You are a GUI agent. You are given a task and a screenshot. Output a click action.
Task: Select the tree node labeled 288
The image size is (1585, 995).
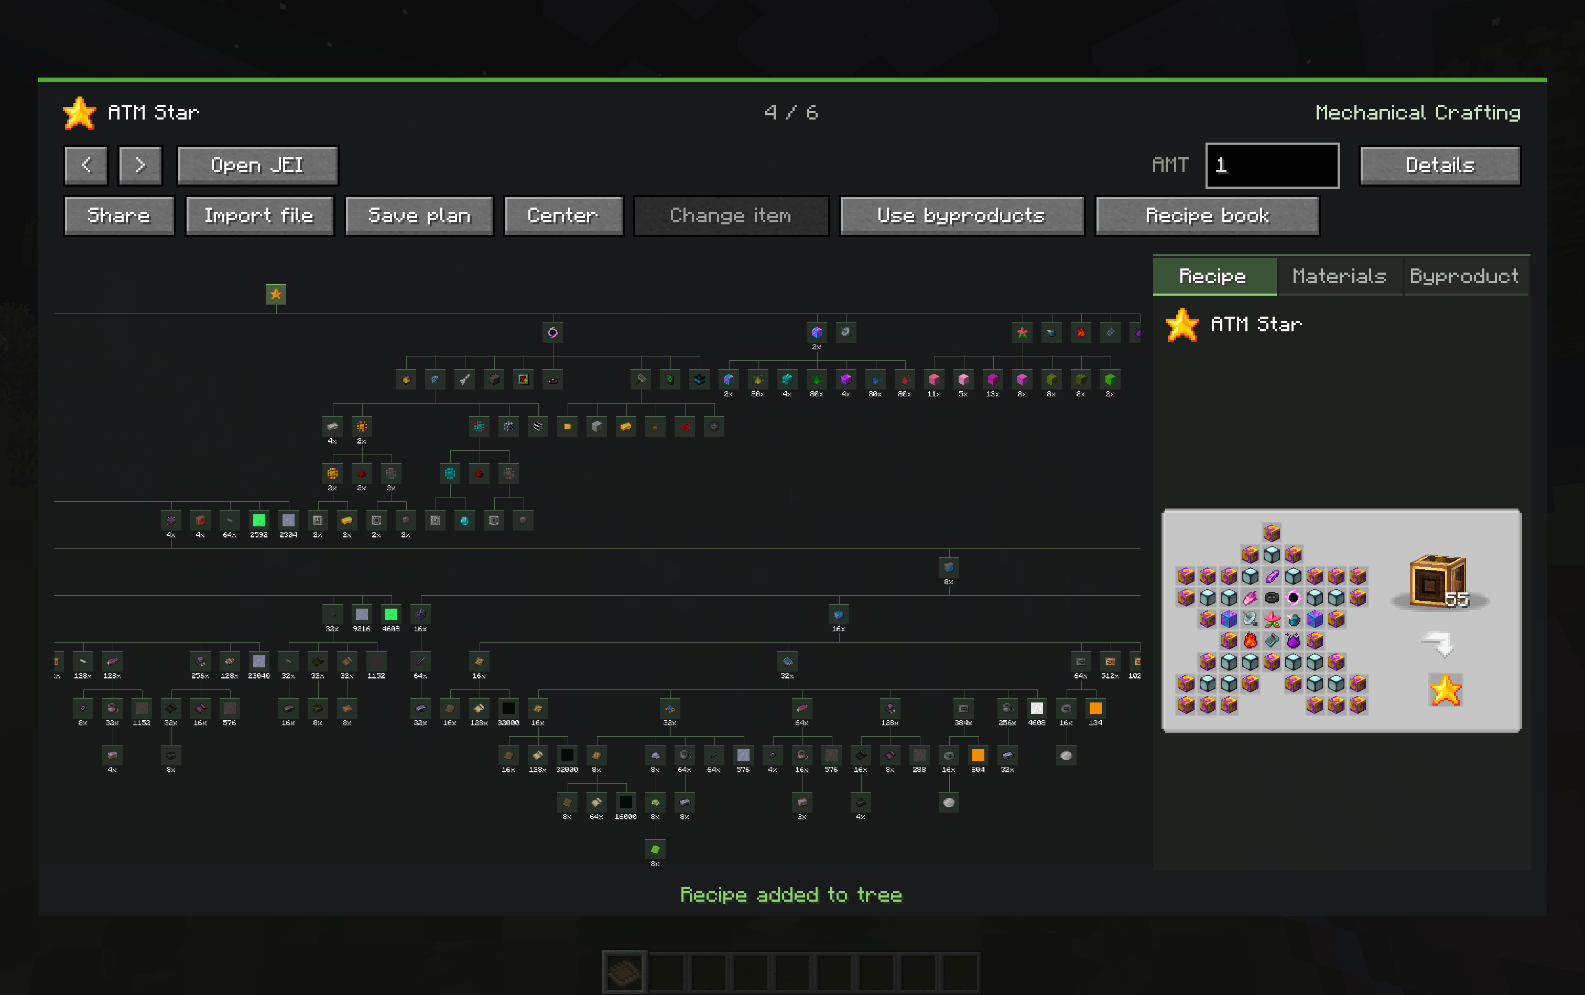[919, 755]
